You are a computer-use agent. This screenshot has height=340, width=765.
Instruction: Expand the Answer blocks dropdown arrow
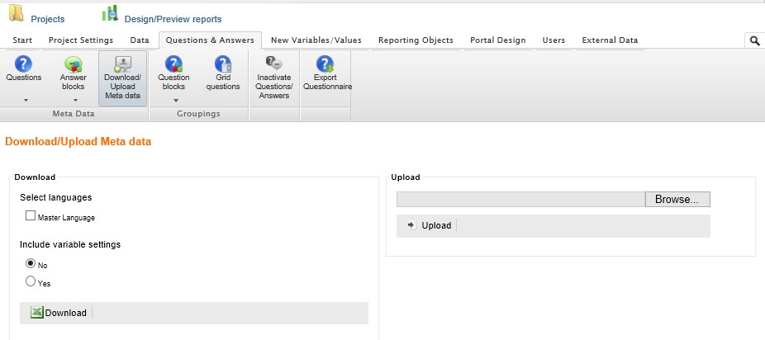(74, 100)
